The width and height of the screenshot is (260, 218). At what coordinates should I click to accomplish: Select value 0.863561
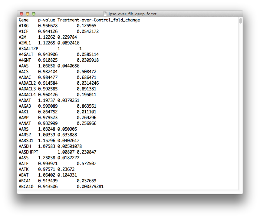(87, 106)
